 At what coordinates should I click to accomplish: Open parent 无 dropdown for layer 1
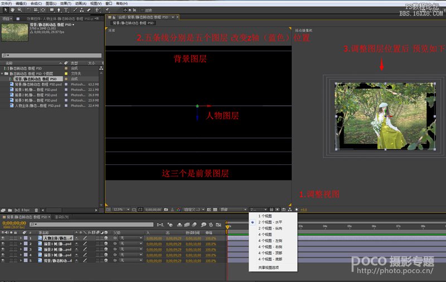click(x=131, y=238)
